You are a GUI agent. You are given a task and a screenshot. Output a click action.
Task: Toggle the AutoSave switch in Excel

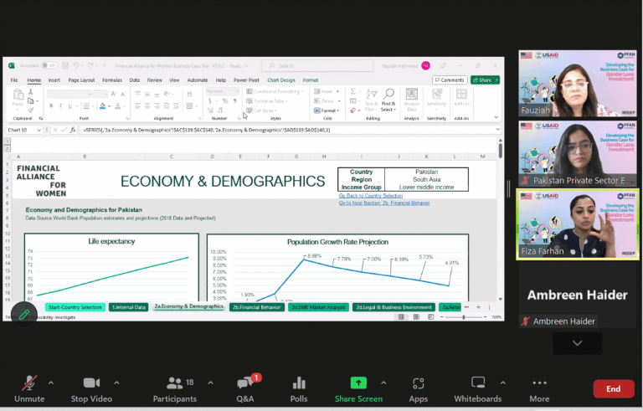coord(49,65)
